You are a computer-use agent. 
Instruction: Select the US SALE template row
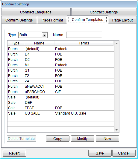point(60,113)
